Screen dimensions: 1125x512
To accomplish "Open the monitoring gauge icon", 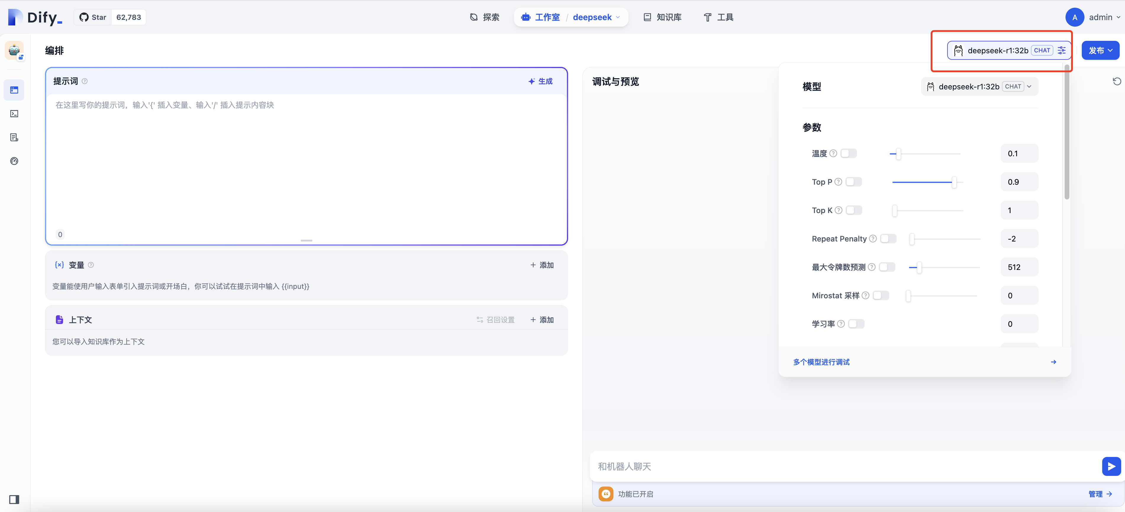I will coord(14,161).
